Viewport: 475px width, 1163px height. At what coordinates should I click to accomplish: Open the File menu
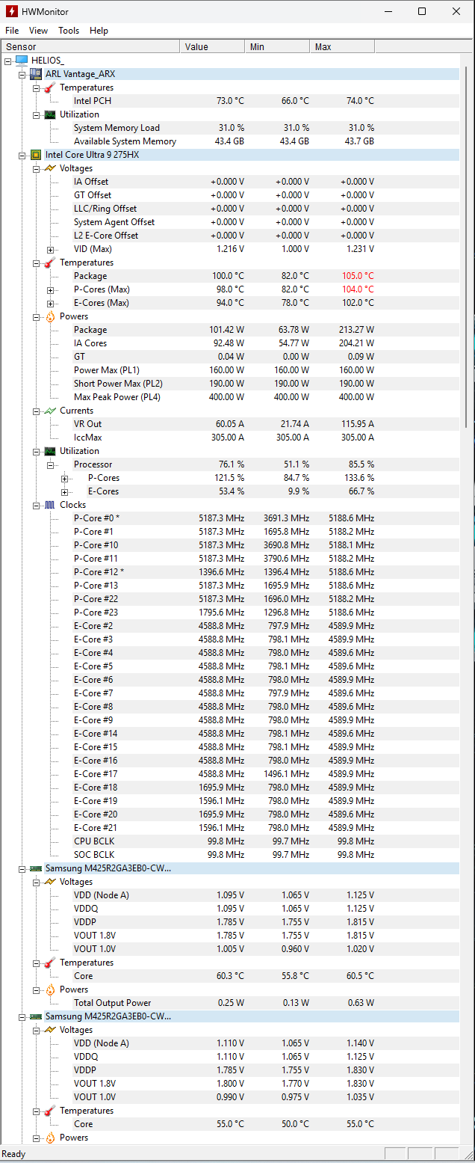coord(12,31)
